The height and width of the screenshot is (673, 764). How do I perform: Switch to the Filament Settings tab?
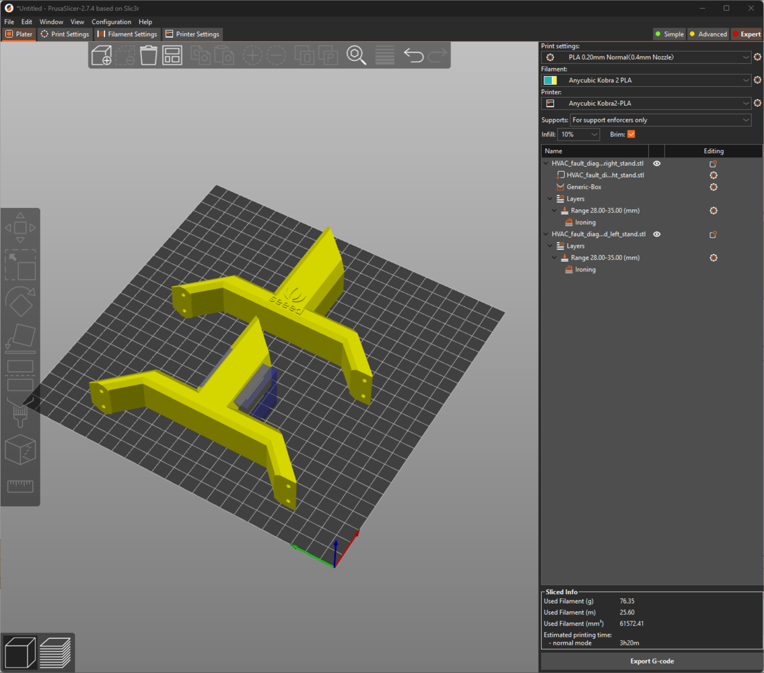[x=127, y=34]
